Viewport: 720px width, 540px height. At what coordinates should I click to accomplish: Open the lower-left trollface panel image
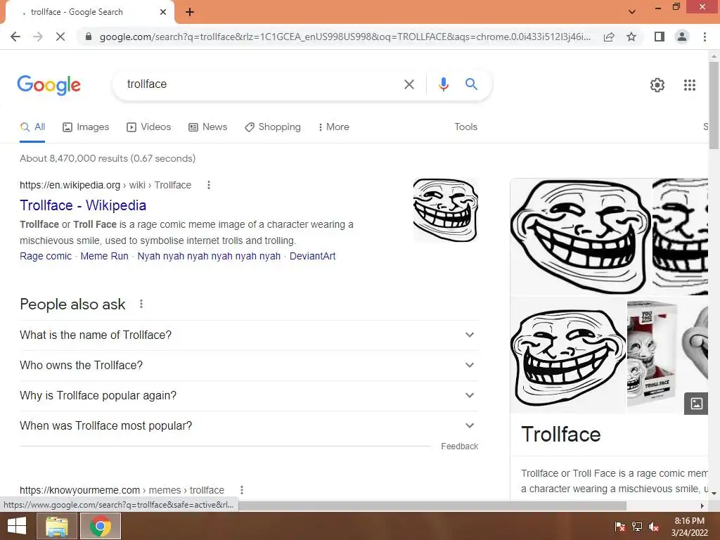tap(568, 355)
